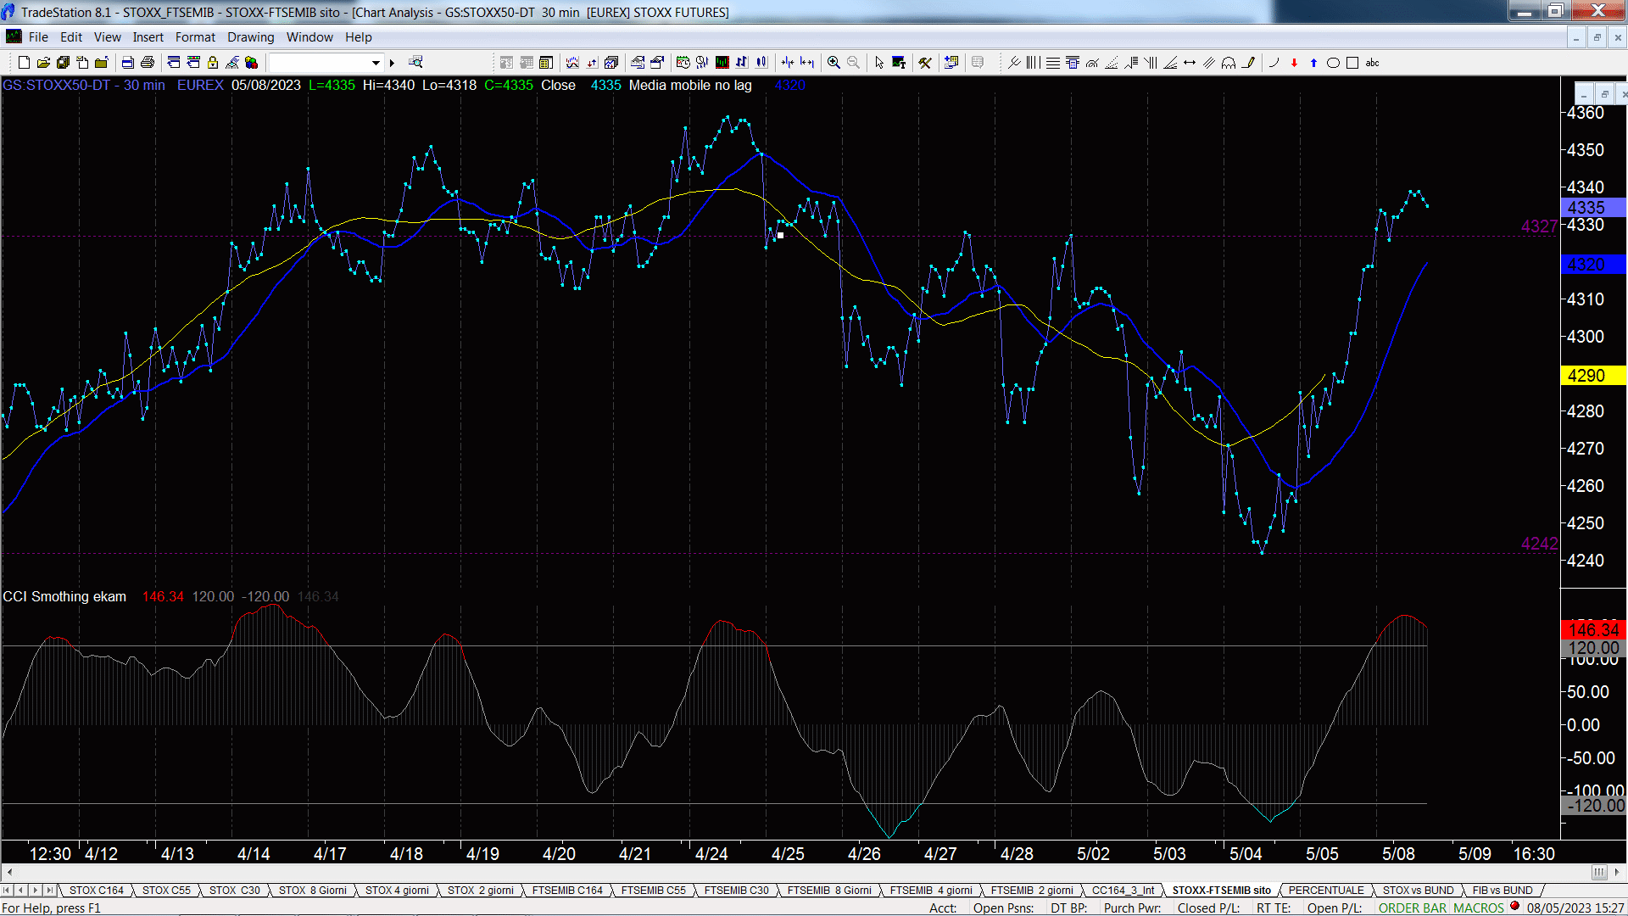Screen dimensions: 1628x916
Task: Click the CCI Smothing ekam indicator label
Action: pyautogui.click(x=64, y=597)
